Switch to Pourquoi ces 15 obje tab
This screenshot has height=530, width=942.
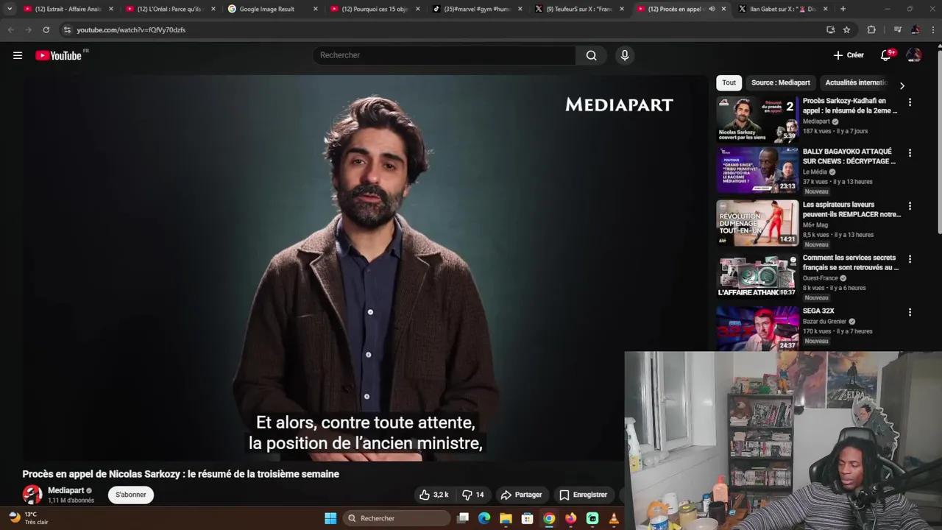[374, 9]
